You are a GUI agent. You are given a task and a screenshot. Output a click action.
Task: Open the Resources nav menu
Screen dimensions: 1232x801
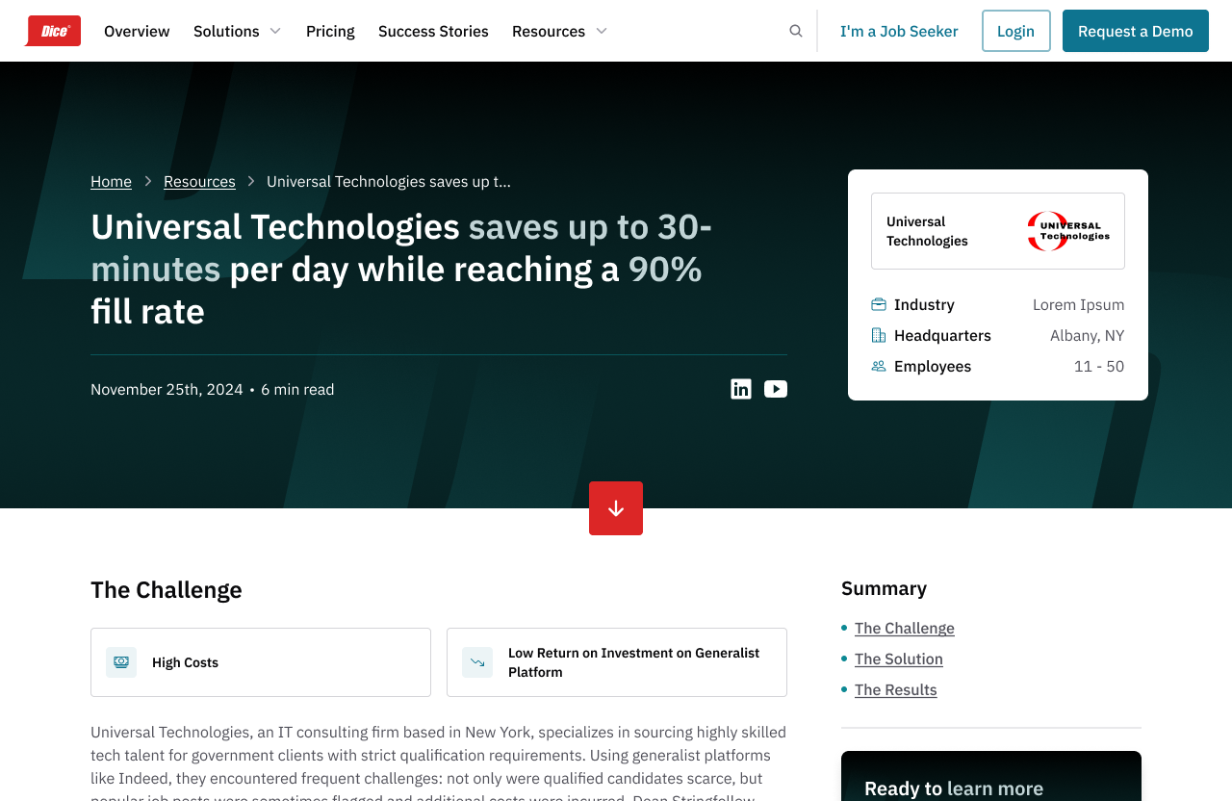click(549, 31)
